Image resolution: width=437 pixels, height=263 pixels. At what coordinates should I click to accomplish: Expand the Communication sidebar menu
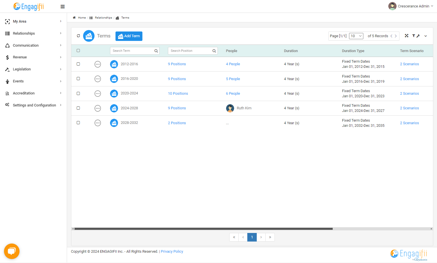click(x=34, y=46)
